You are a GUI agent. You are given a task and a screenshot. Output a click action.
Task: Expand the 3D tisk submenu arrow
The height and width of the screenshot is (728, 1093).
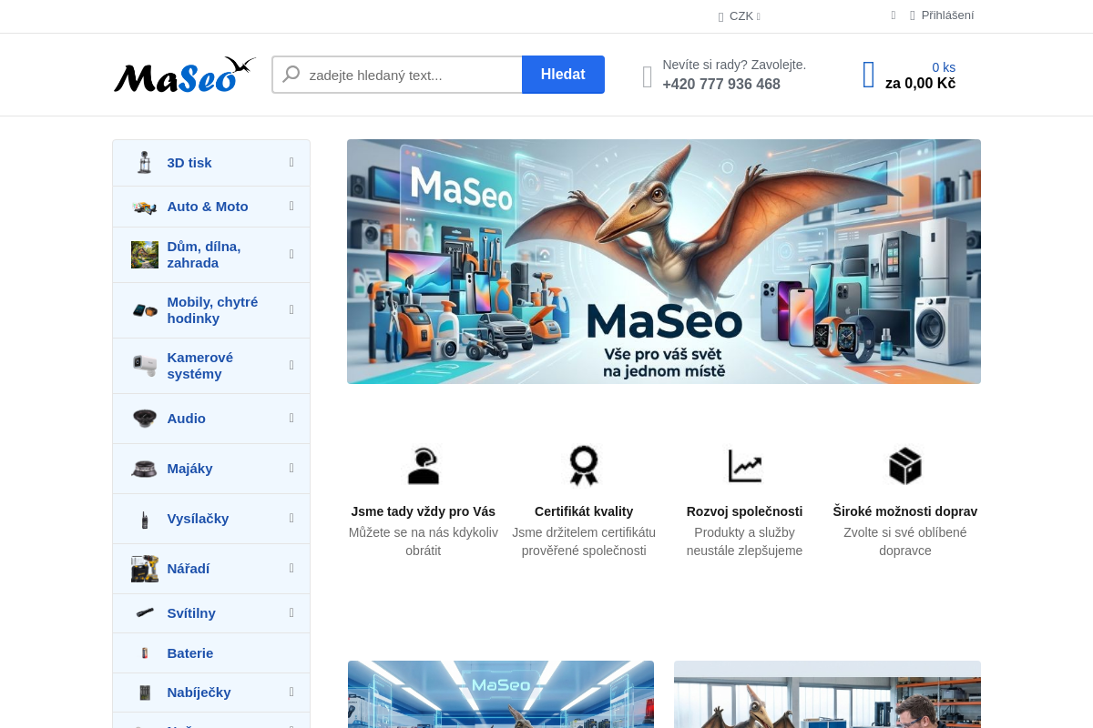pyautogui.click(x=291, y=162)
